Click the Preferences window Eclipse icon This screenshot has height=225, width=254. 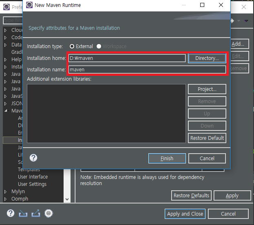[7, 7]
